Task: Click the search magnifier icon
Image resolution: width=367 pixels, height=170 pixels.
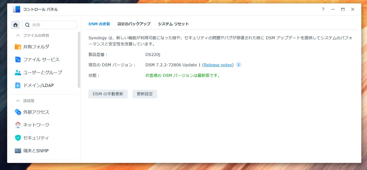Action: pyautogui.click(x=28, y=25)
